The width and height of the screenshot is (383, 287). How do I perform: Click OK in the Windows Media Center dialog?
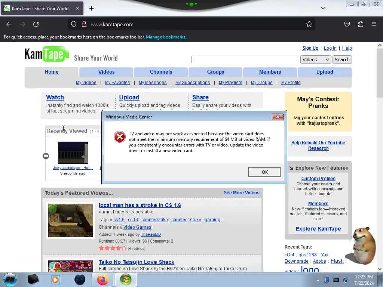tap(265, 172)
